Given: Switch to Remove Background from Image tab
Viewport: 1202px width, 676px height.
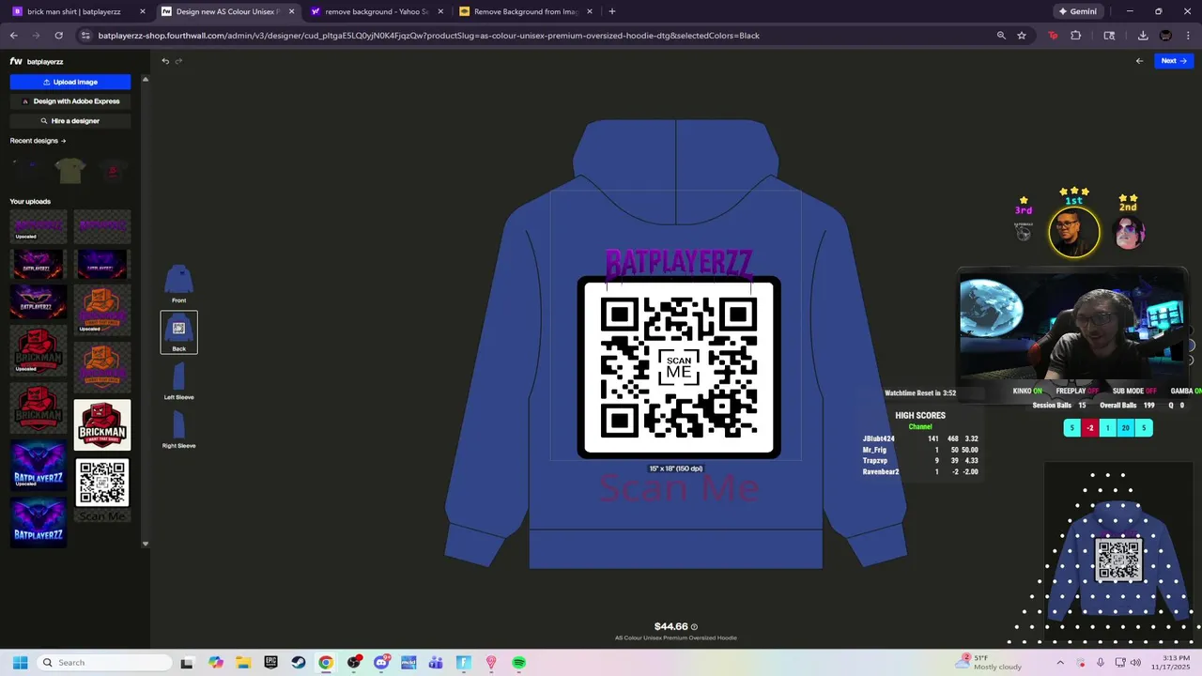Looking at the screenshot, I should point(525,11).
